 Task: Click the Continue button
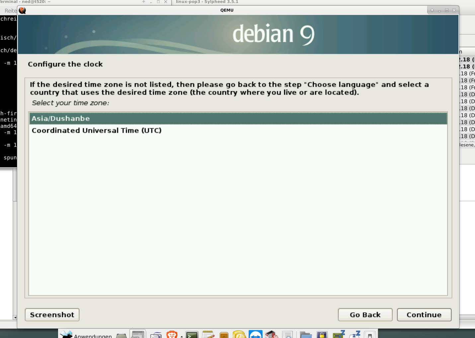tap(424, 315)
